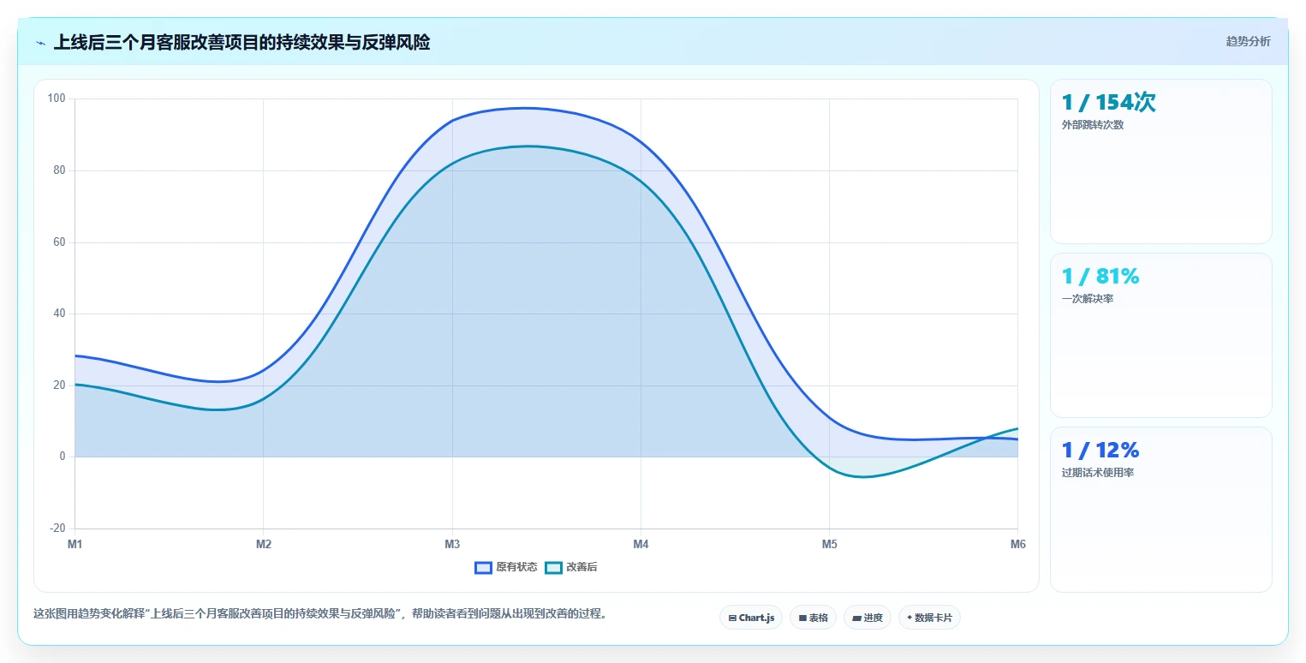Click the 外部跳转次数 card label
1306x663 pixels.
[1092, 125]
